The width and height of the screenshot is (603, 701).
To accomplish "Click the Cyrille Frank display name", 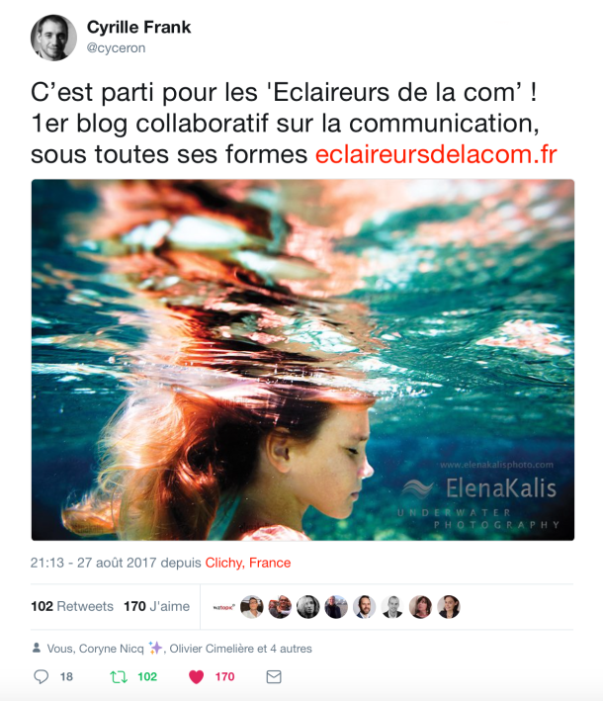I will point(138,28).
